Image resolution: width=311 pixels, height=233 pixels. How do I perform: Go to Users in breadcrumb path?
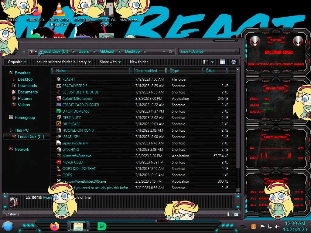(x=84, y=51)
